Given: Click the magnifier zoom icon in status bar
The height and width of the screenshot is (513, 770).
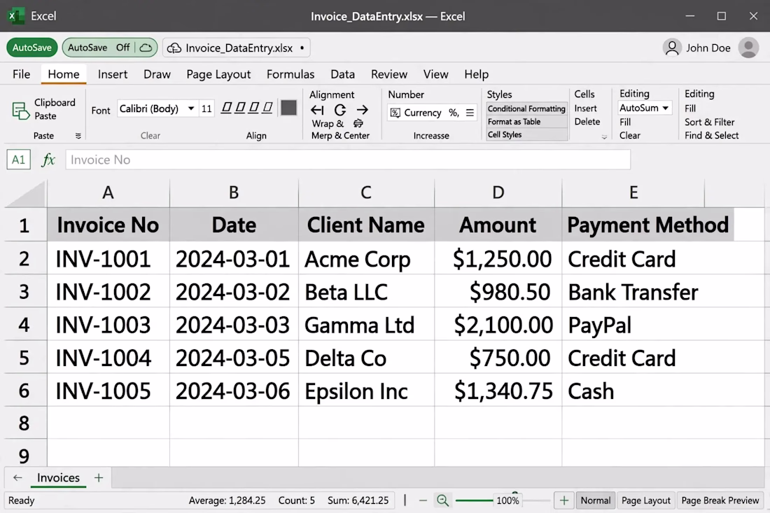Looking at the screenshot, I should click(x=442, y=500).
